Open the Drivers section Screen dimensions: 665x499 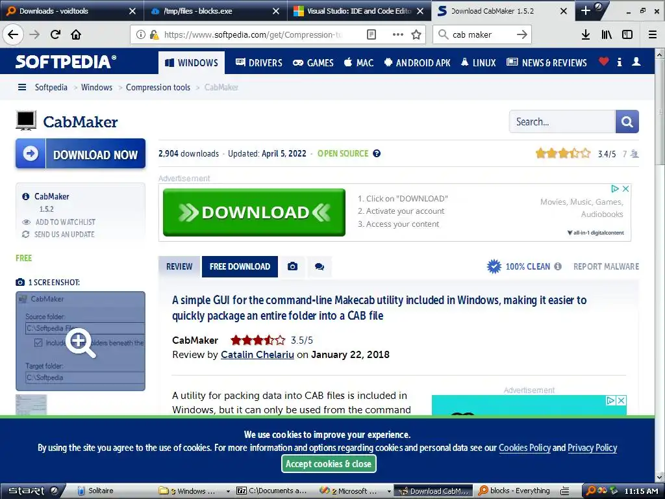[258, 63]
